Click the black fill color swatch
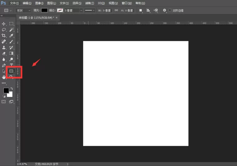Viewport: 237px width, 166px height. 44,10
